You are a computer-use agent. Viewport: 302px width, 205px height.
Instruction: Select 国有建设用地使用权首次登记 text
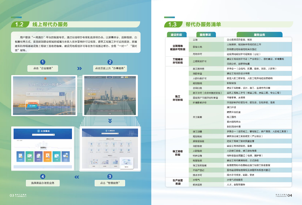pos(242,49)
